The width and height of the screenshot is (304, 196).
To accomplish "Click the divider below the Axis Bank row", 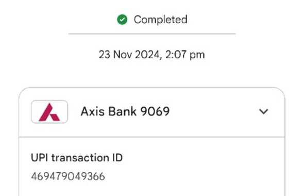I will click(152, 137).
